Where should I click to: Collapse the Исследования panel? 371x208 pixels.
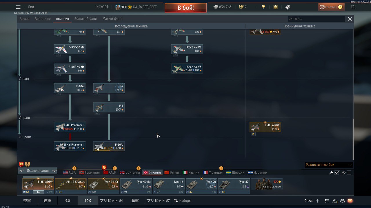(x=38, y=171)
